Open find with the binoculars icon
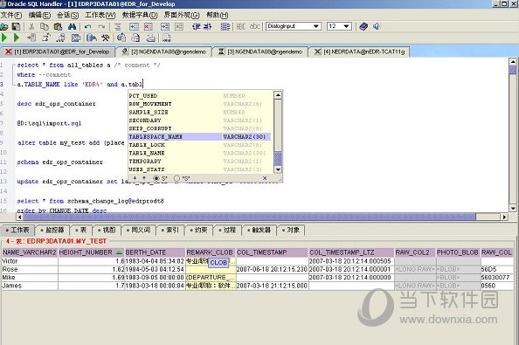This screenshot has height=345, width=519. (x=73, y=26)
